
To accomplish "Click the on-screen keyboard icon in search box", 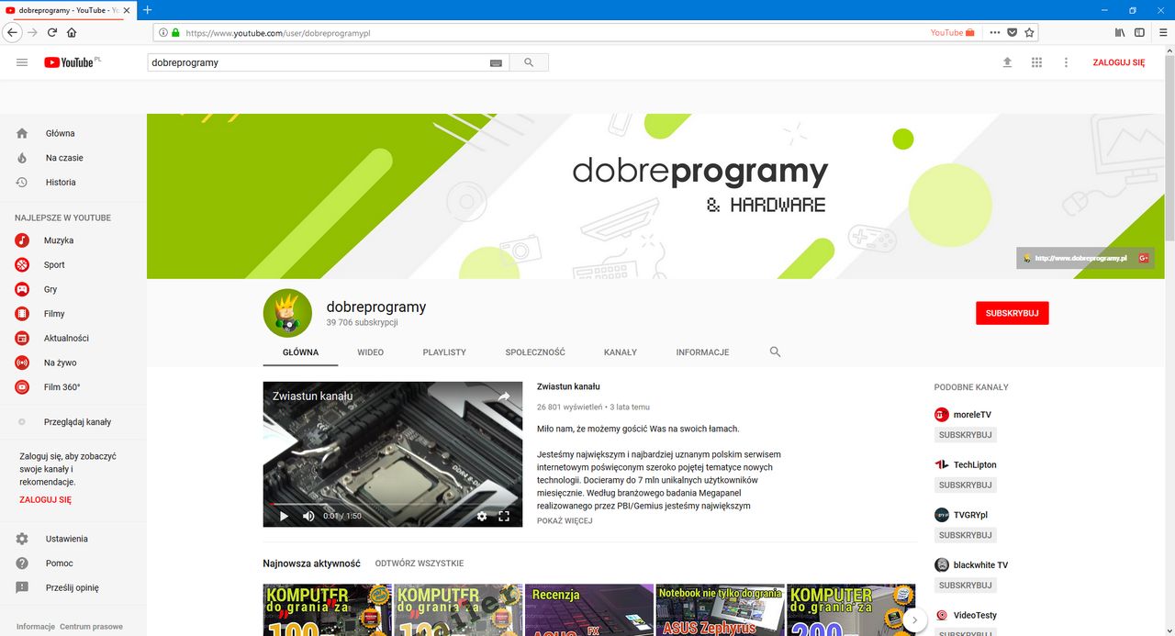I will pos(496,63).
